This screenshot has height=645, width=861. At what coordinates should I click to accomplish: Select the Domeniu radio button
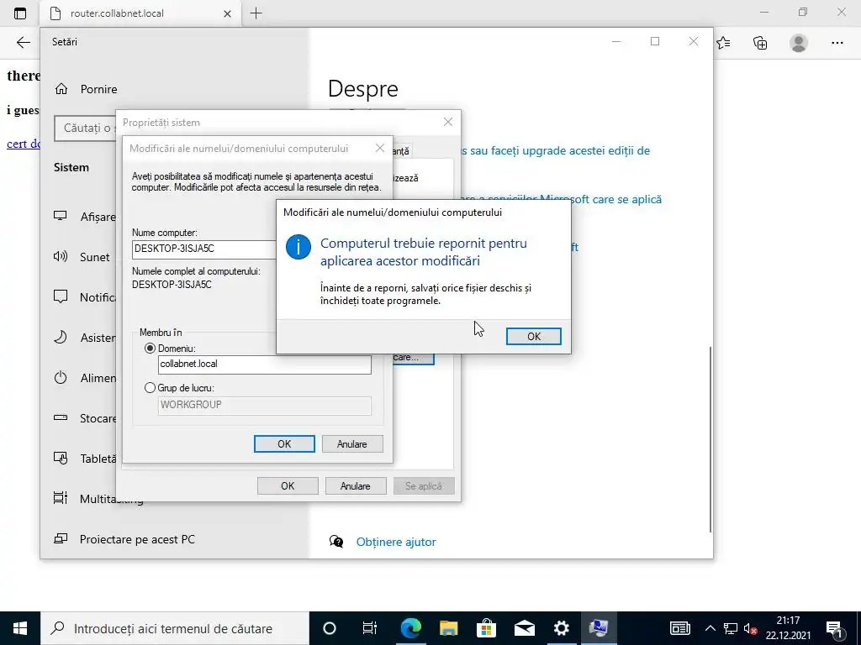[150, 349]
